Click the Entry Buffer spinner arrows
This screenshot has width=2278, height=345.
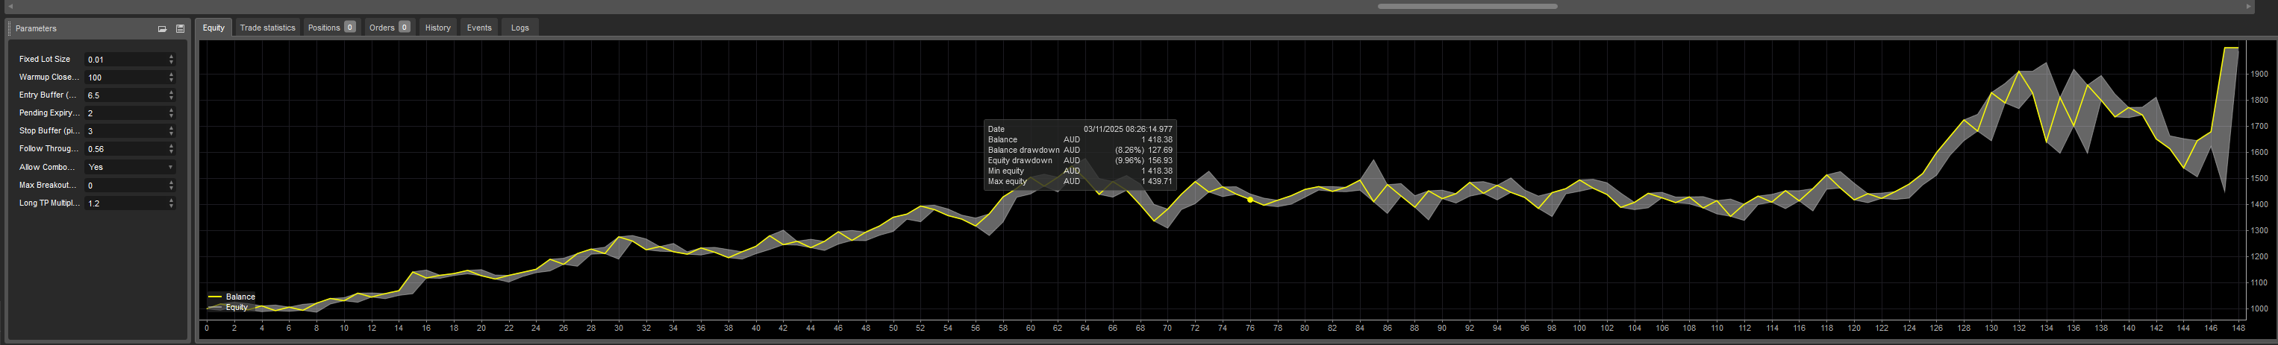pyautogui.click(x=172, y=95)
